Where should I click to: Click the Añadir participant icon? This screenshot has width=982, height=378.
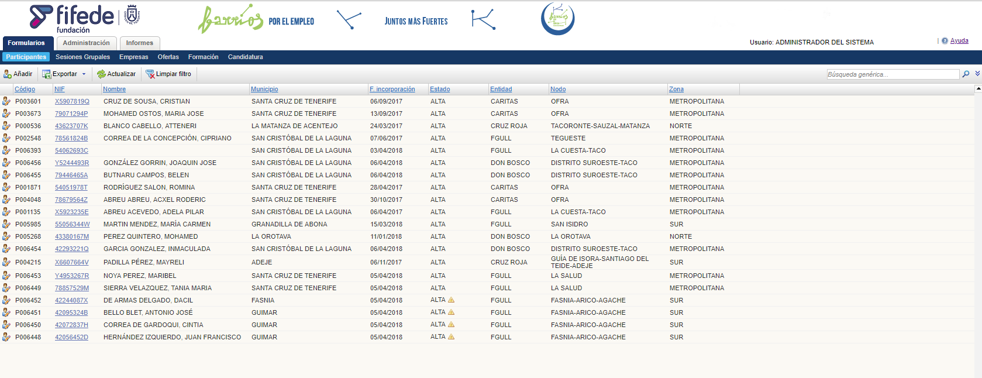point(8,74)
